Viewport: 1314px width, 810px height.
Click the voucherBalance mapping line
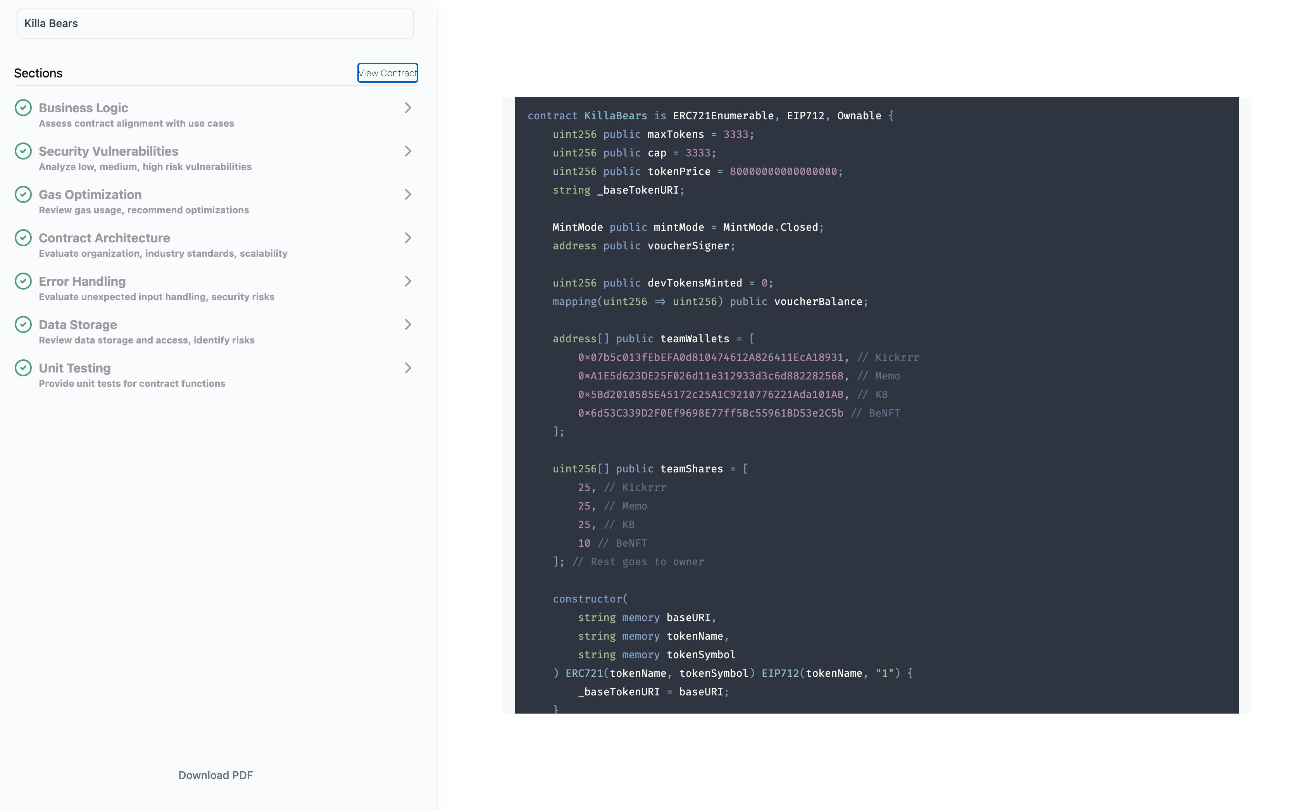(710, 302)
